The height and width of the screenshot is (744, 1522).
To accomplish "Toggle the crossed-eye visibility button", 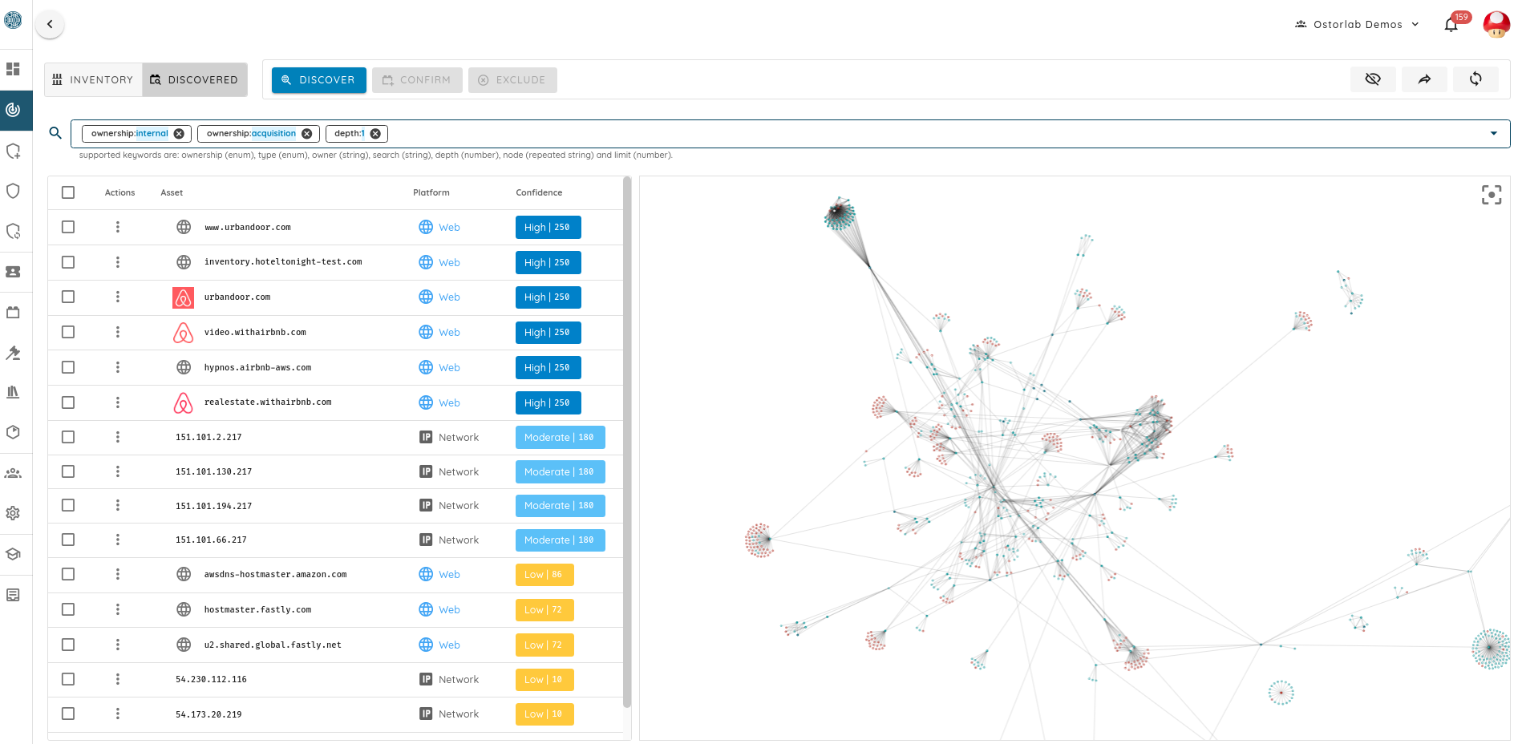I will click(x=1372, y=79).
